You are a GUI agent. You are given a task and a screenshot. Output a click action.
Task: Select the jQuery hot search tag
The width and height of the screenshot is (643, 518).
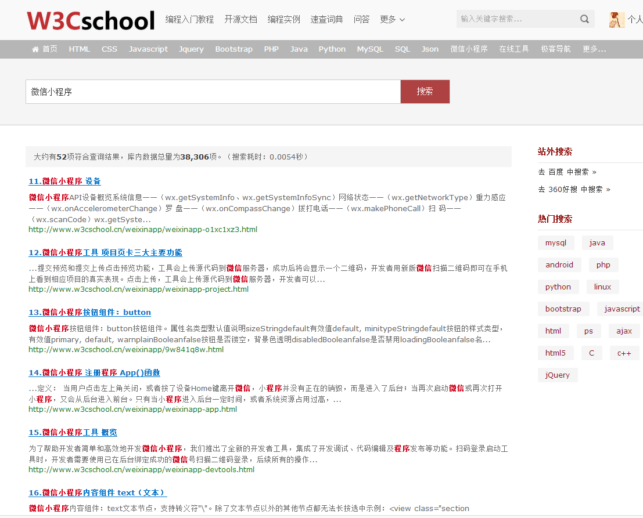click(x=558, y=375)
